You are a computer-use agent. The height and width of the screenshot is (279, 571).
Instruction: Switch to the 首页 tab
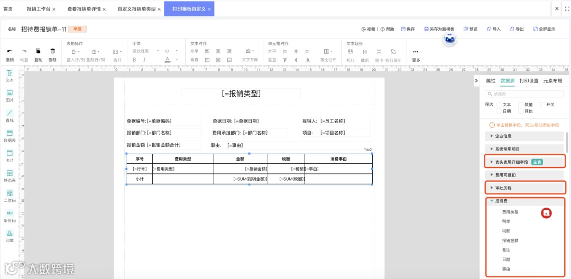point(8,9)
